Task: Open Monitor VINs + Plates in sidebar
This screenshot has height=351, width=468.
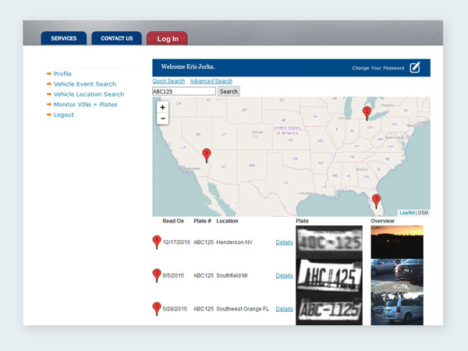Action: 85,105
